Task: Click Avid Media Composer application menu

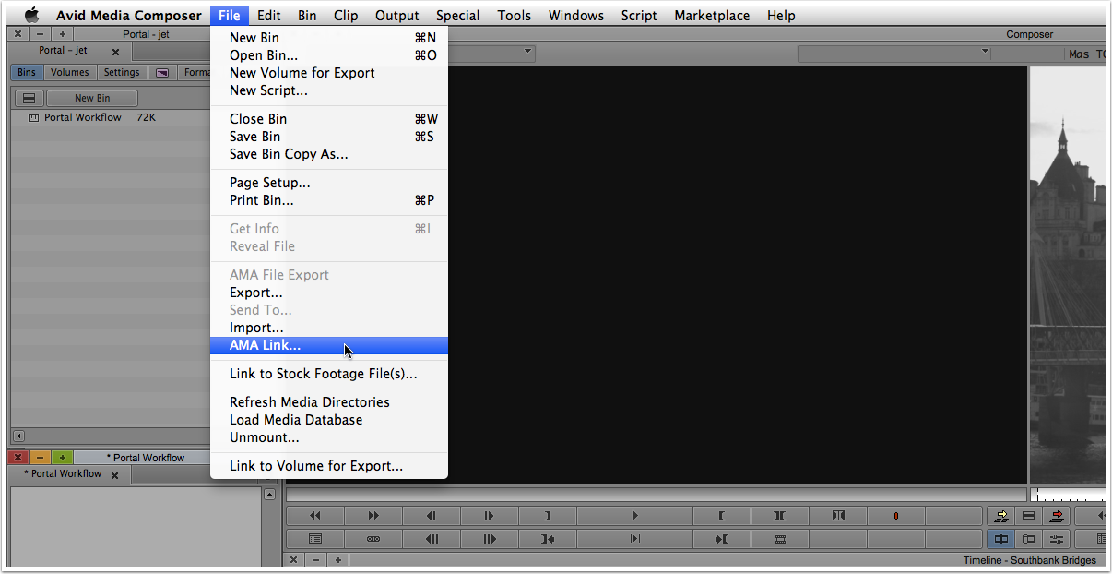Action: click(129, 15)
